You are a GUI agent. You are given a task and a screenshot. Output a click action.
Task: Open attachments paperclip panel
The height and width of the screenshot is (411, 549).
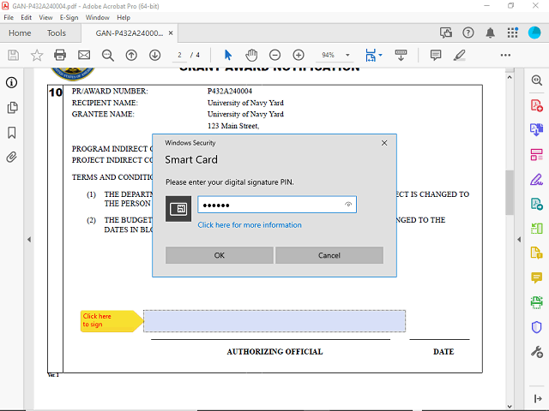[x=11, y=158]
